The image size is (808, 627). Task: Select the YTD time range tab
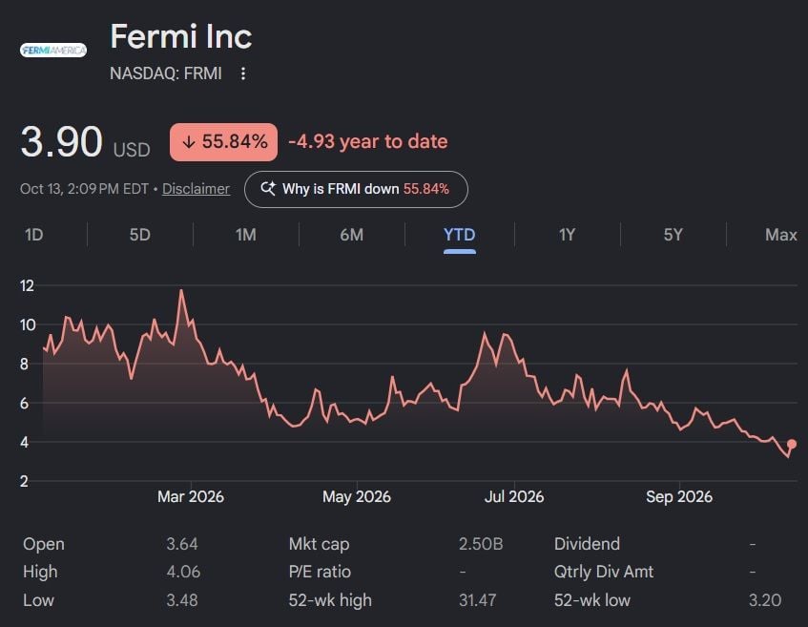pyautogui.click(x=459, y=235)
